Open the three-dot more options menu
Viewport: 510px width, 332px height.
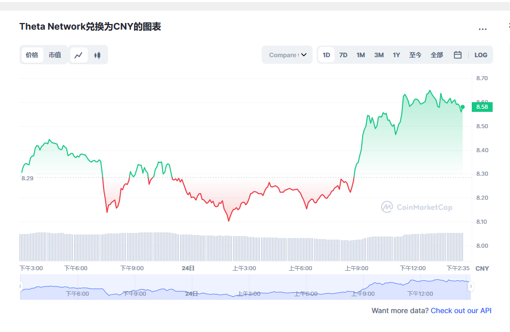[x=482, y=29]
